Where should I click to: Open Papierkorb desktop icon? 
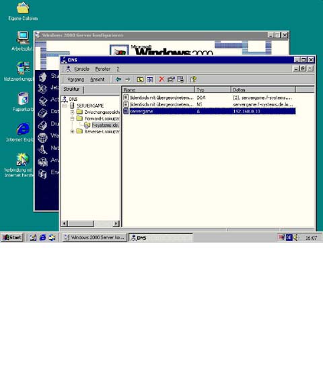tap(23, 102)
